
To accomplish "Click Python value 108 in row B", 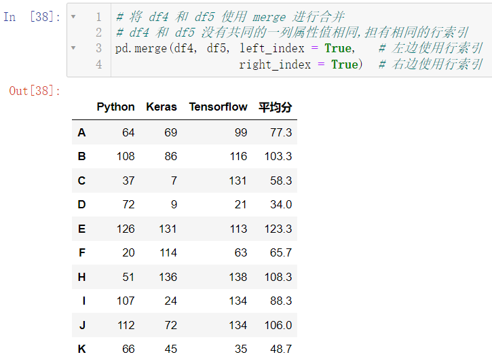I will (126, 157).
